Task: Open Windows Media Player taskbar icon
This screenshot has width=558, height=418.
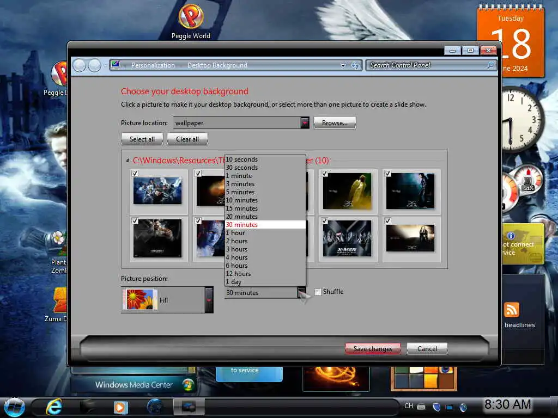Action: 120,407
